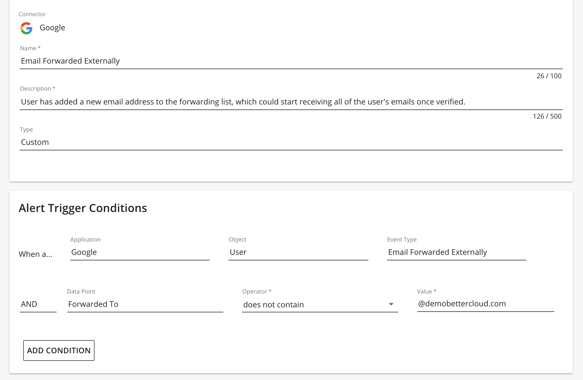This screenshot has height=380, width=583.
Task: Click the Value field @demobettercloud.com
Action: click(485, 304)
